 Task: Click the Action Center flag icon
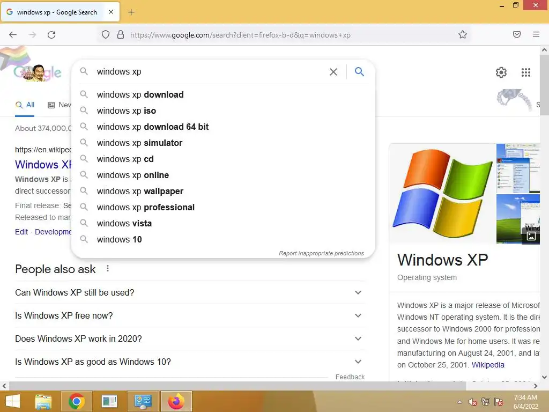click(499, 402)
